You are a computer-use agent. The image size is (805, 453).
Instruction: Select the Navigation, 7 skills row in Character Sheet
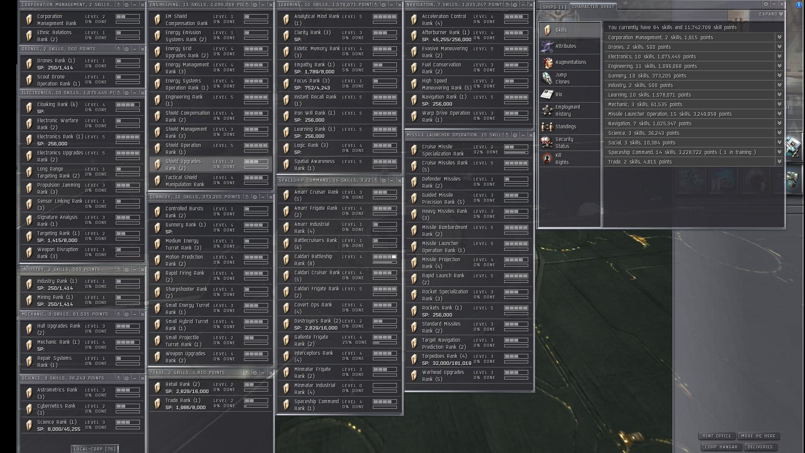pos(694,124)
